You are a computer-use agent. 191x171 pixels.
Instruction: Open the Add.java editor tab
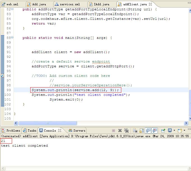(x=37, y=4)
